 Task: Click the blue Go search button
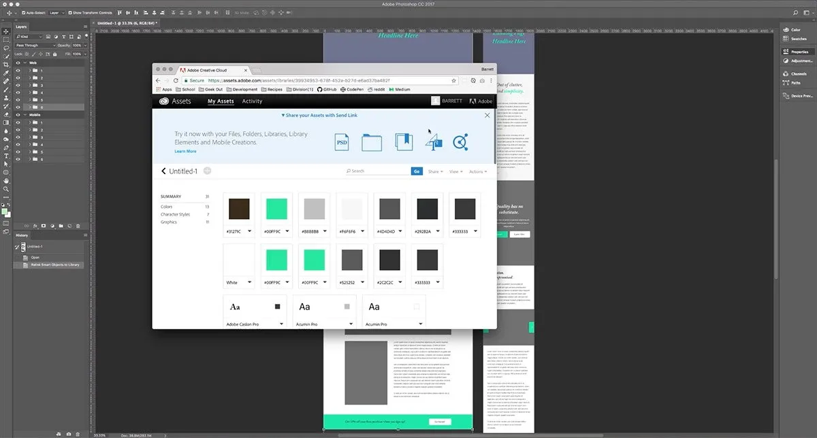[417, 171]
